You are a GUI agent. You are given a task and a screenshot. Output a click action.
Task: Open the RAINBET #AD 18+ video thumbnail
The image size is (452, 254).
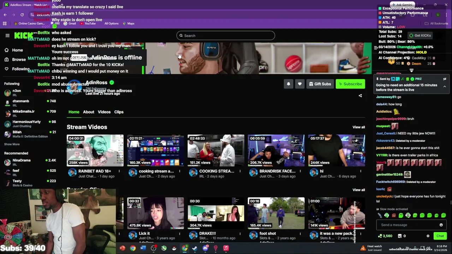click(x=95, y=150)
